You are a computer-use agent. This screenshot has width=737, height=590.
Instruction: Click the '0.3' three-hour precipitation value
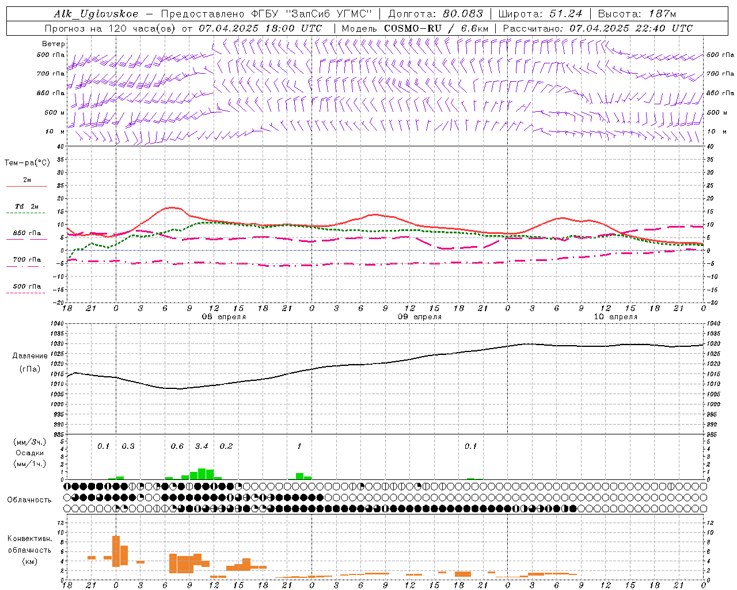(128, 446)
